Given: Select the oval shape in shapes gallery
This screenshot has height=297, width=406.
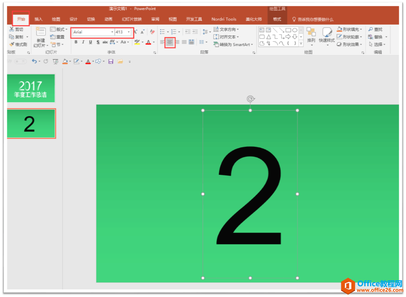Looking at the screenshot, I should point(295,30).
